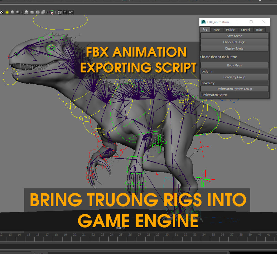Image resolution: width=277 pixels, height=254 pixels.
Task: Click the Geometry Group button
Action: 235,77
